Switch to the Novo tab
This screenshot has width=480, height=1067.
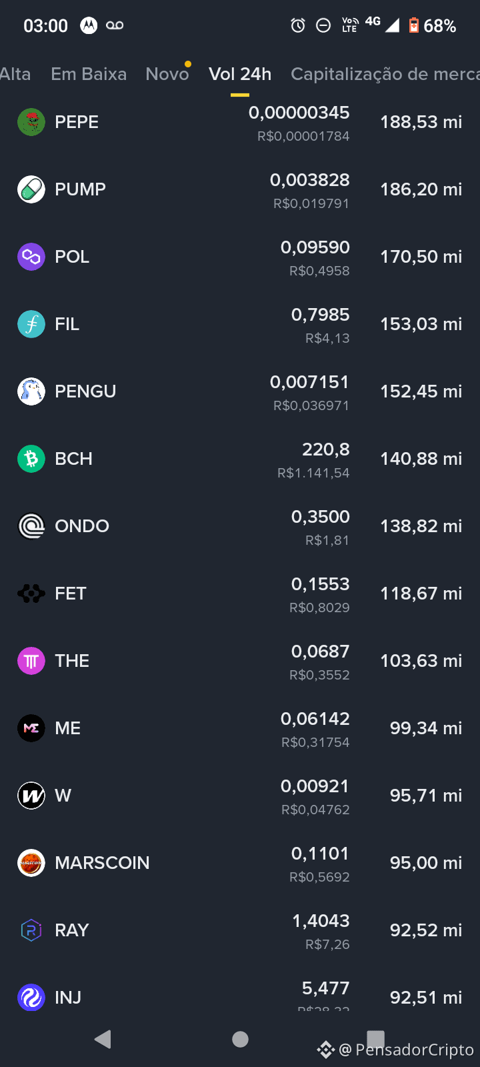pos(167,74)
